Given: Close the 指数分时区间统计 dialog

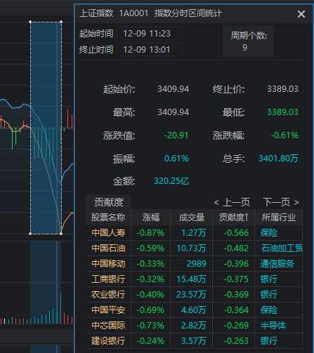Looking at the screenshot, I should pyautogui.click(x=301, y=14).
